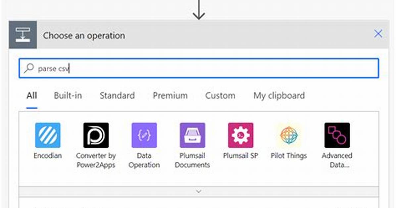Close the Choose an operation panel
Image resolution: width=396 pixels, height=208 pixels.
[x=378, y=33]
